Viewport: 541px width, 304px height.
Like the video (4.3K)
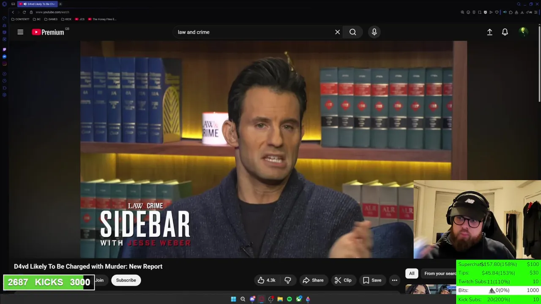[266, 280]
